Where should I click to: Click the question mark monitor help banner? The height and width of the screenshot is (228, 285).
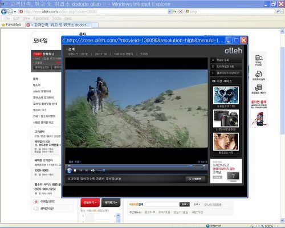[226, 171]
